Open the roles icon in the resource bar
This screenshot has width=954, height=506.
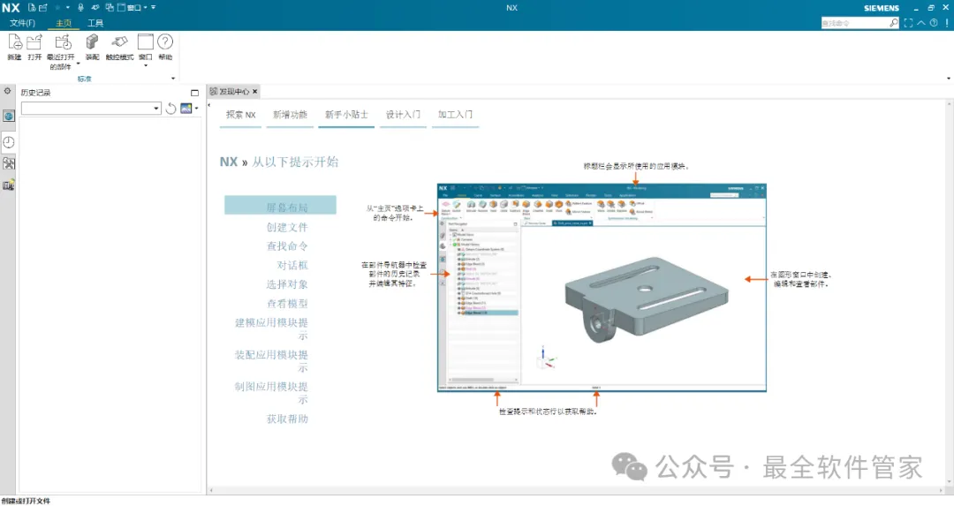coord(9,163)
